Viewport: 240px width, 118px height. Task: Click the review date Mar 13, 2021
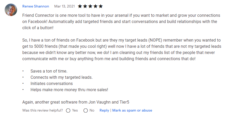click(64, 6)
